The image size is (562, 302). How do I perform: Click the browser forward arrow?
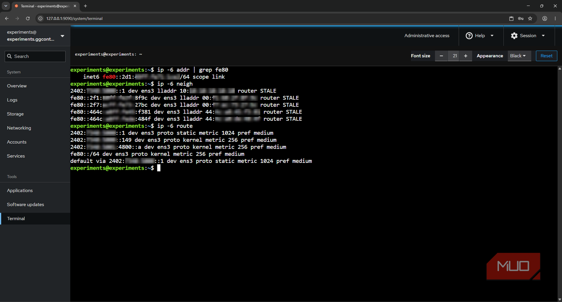[17, 18]
